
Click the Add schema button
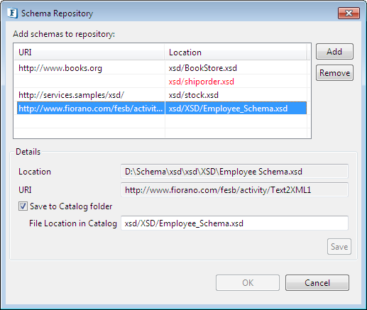pyautogui.click(x=334, y=52)
